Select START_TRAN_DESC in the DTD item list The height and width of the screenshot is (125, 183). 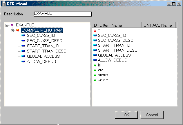coord(117,50)
